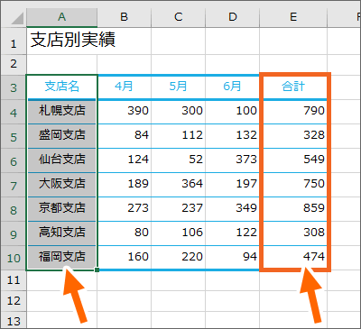The height and width of the screenshot is (329, 361).
Task: Select row 12 header
Action: tap(14, 301)
